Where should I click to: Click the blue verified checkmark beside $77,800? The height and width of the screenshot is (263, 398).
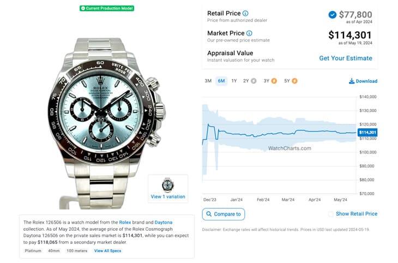click(x=332, y=15)
